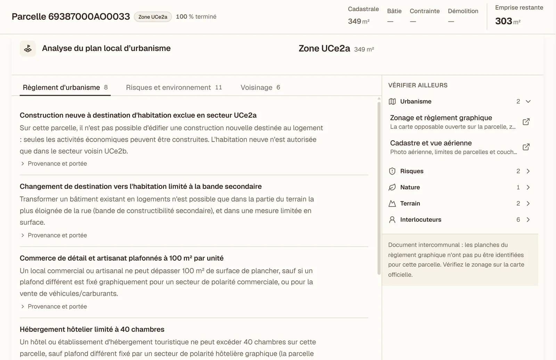Expand the Terrain section chevron
The width and height of the screenshot is (556, 360).
coord(528,203)
